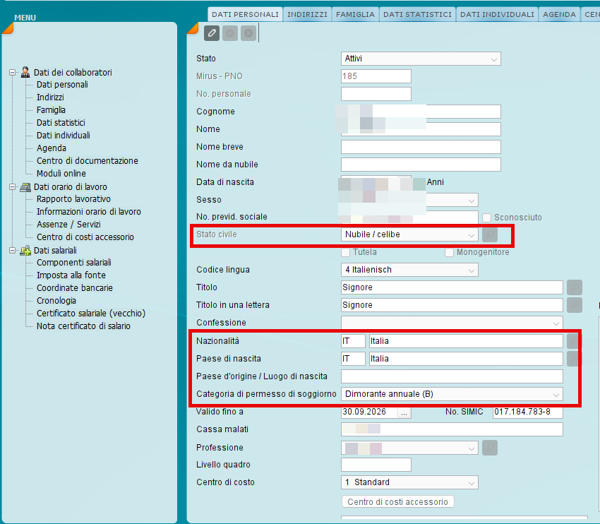Click the Nome breve input field
The image size is (600, 524).
(421, 147)
